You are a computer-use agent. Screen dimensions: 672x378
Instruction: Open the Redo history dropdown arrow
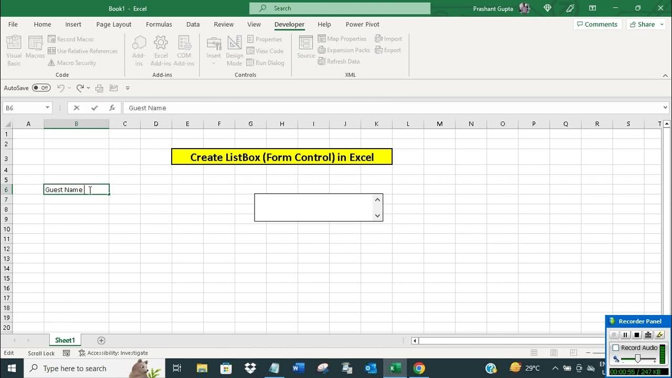coord(88,88)
